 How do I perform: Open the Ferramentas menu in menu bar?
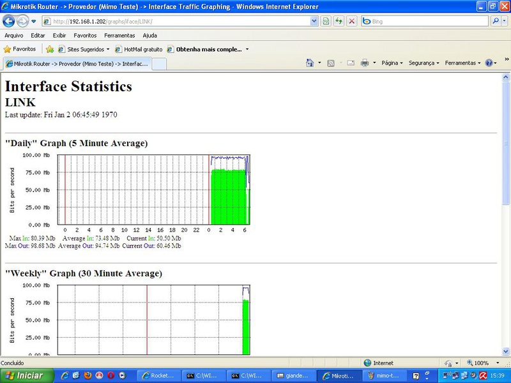tap(119, 36)
